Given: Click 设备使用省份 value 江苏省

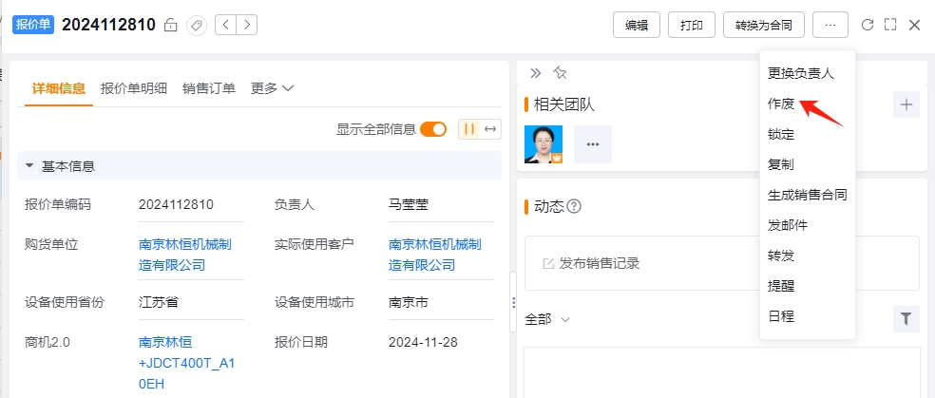Looking at the screenshot, I should tap(158, 303).
